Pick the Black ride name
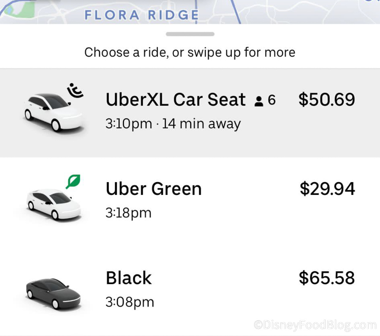Viewport: 380px width, 336px height. click(x=128, y=278)
